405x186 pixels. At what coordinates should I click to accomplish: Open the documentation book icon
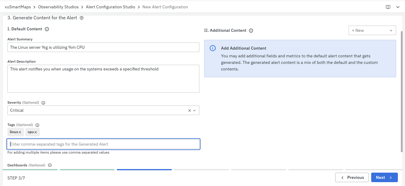click(x=388, y=7)
